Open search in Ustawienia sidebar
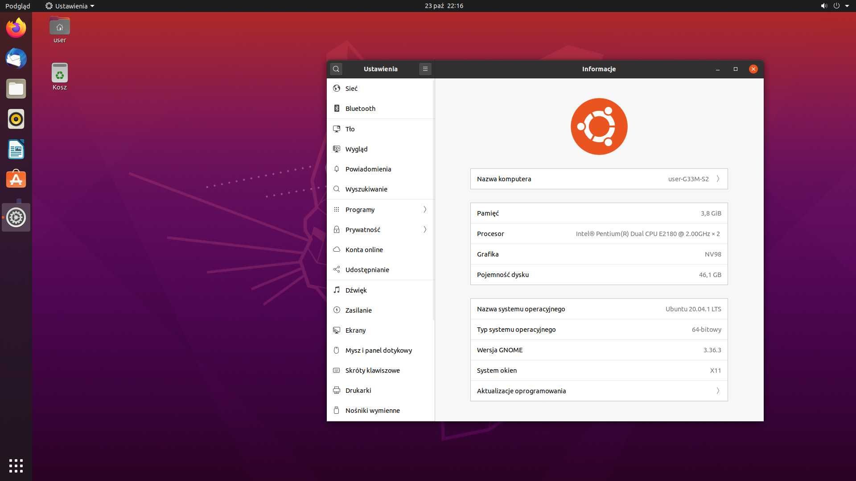The image size is (856, 481). point(336,69)
